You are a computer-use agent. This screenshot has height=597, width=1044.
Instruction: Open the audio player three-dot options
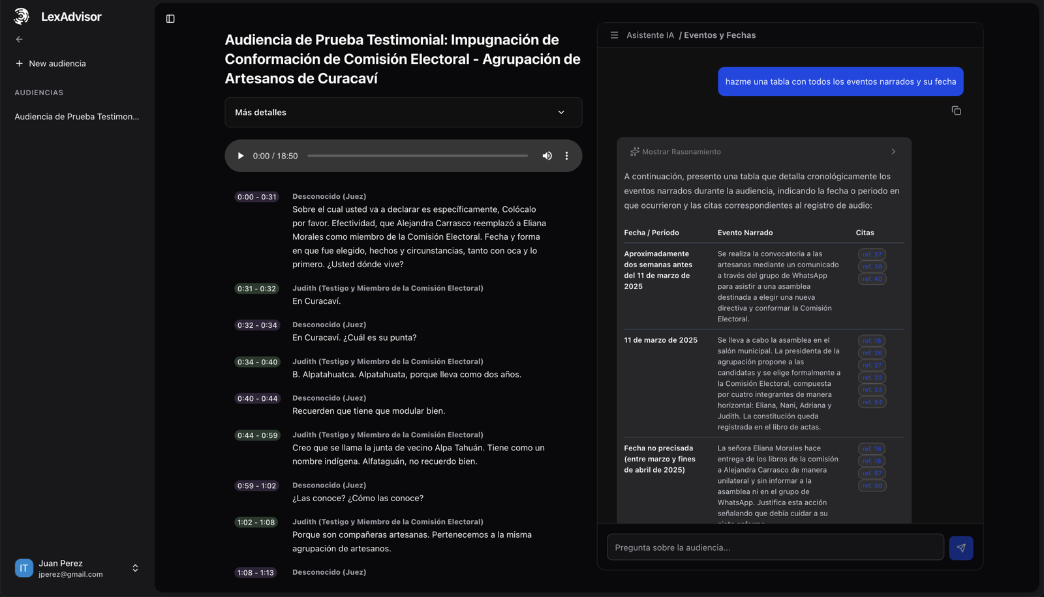(x=566, y=156)
